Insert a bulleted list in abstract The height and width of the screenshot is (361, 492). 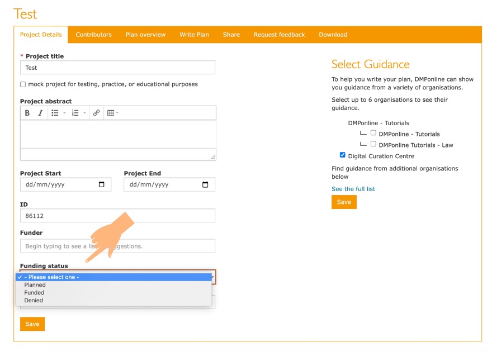coord(55,113)
